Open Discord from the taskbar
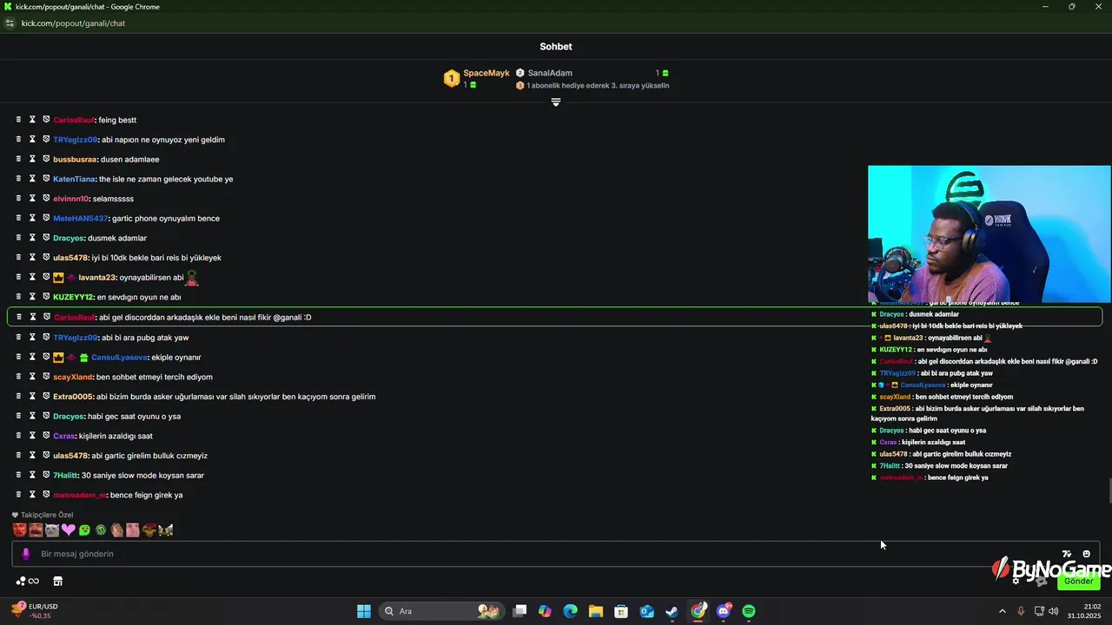The image size is (1112, 625). pos(724,611)
